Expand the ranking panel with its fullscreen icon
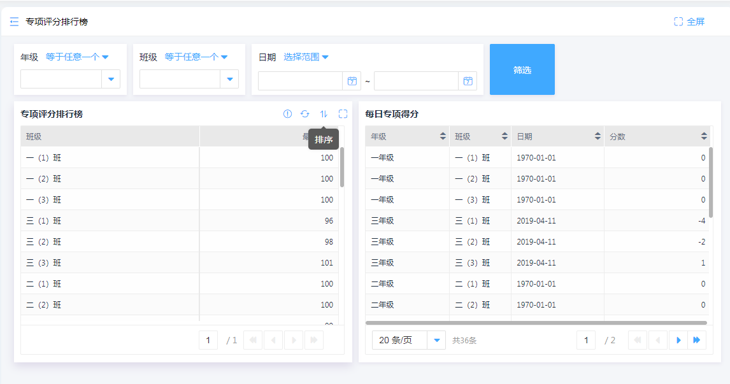This screenshot has height=384, width=730. point(343,114)
